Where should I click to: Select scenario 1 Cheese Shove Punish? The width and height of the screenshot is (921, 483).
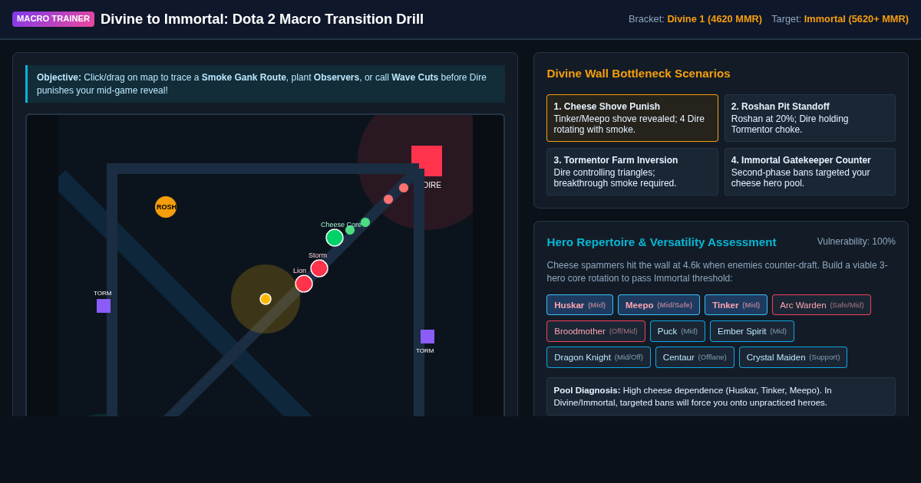(x=632, y=118)
